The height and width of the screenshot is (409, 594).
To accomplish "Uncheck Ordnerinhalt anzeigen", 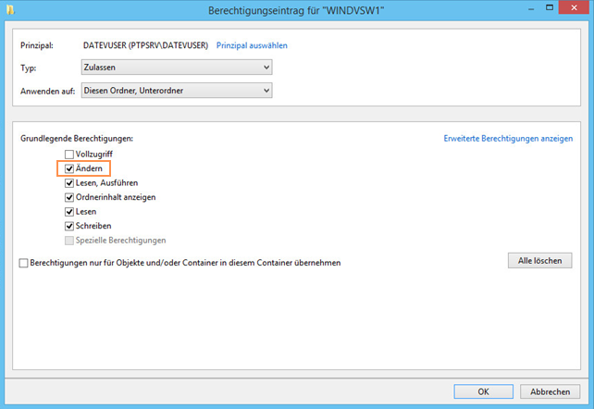I will click(69, 198).
